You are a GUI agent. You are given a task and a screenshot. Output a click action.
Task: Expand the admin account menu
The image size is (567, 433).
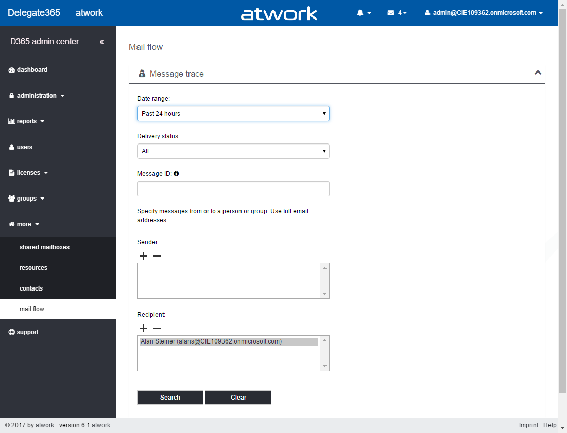pyautogui.click(x=484, y=13)
